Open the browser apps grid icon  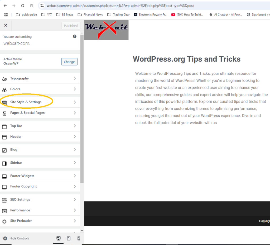point(6,14)
